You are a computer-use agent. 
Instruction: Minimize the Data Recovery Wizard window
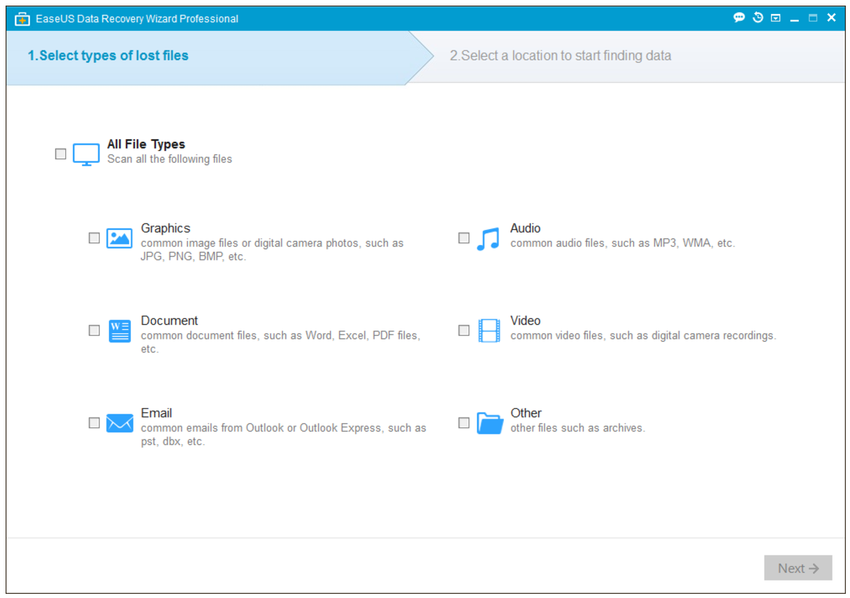pos(795,21)
